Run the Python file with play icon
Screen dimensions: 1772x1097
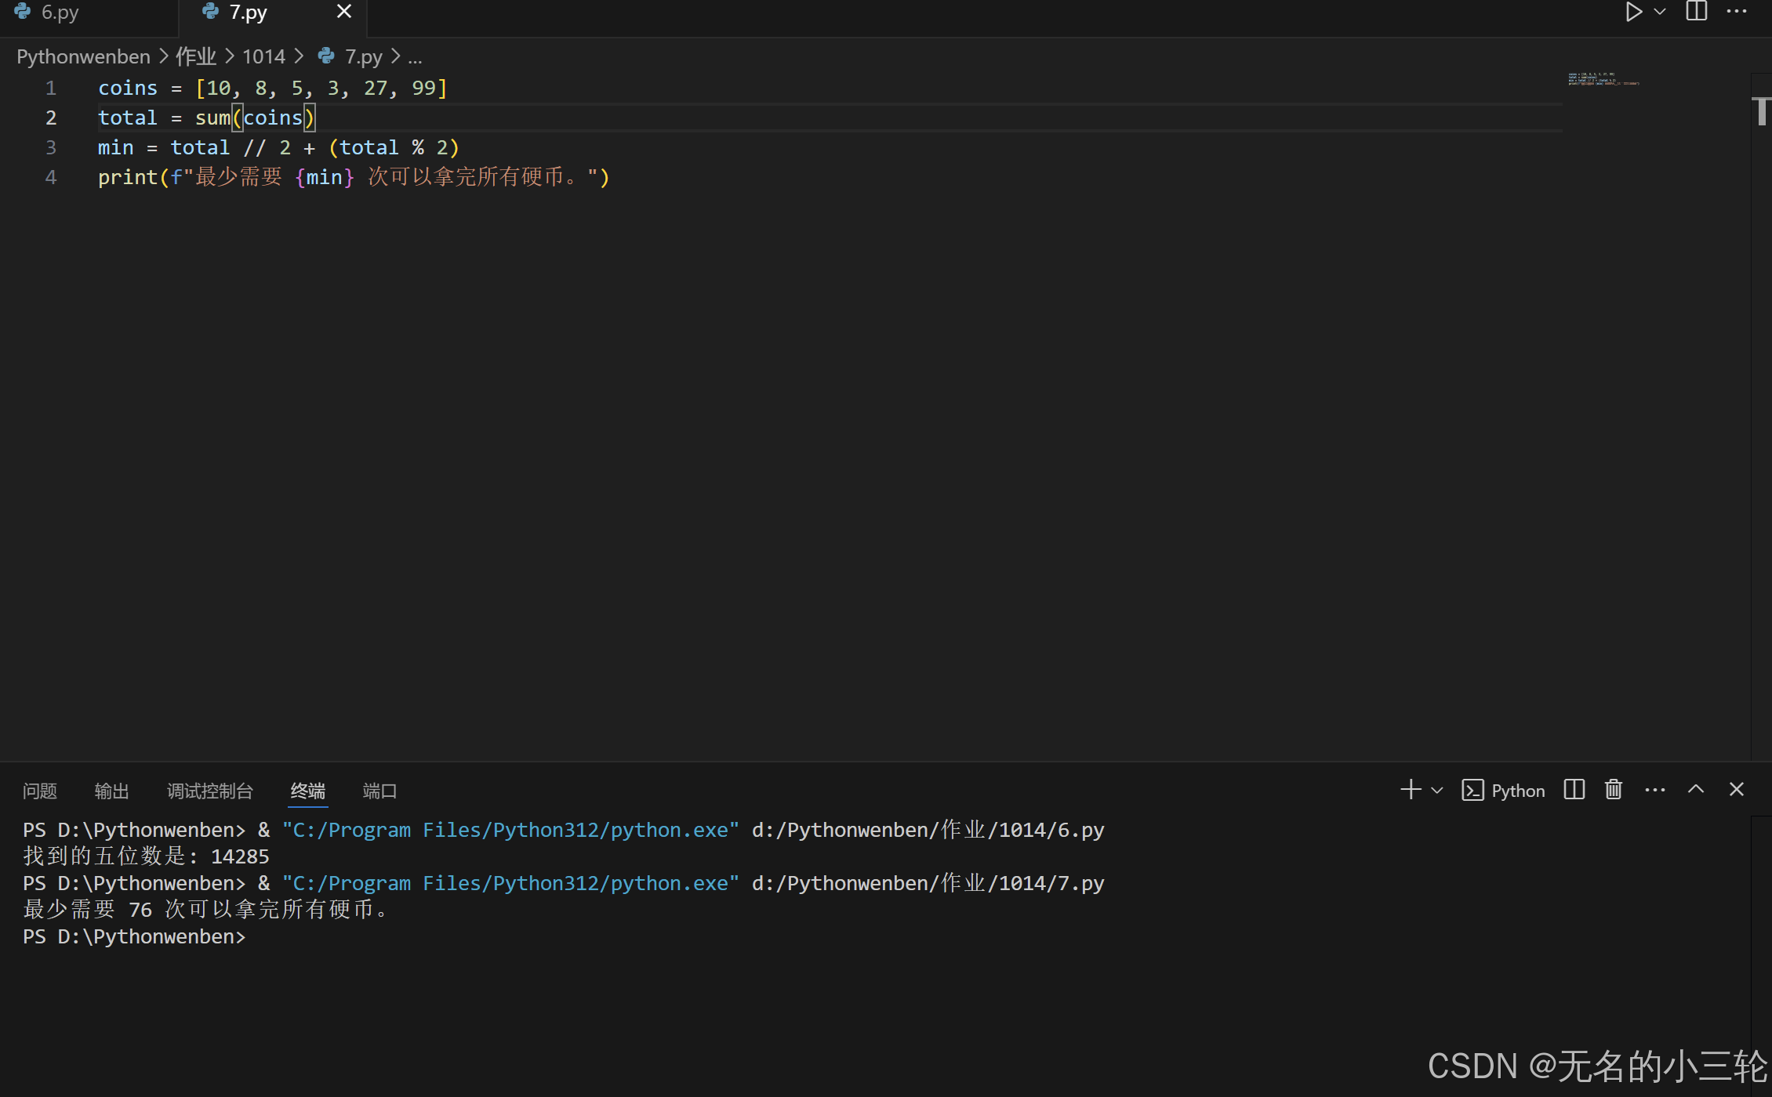1633,12
